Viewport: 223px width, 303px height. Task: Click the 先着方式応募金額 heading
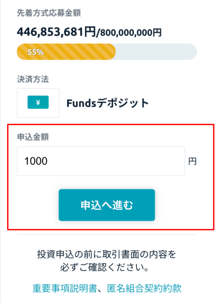click(x=49, y=13)
